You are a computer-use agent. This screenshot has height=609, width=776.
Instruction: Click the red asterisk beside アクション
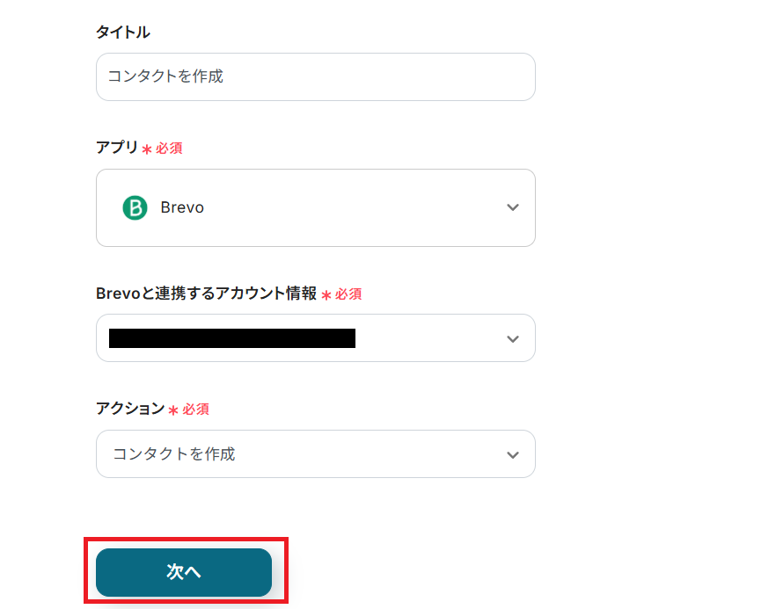tap(173, 410)
